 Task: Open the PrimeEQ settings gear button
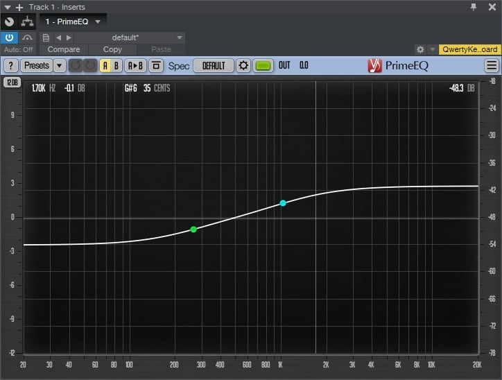[243, 66]
